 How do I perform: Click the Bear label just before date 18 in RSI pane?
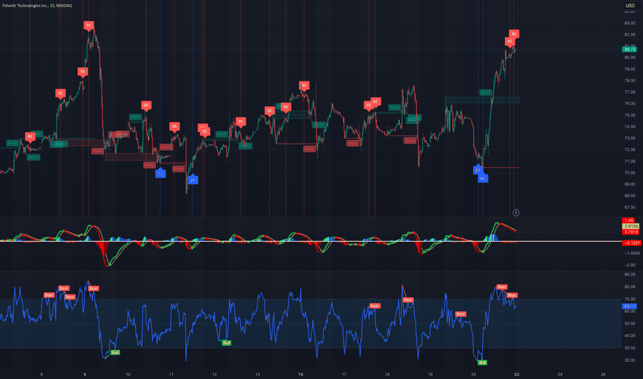tap(375, 306)
